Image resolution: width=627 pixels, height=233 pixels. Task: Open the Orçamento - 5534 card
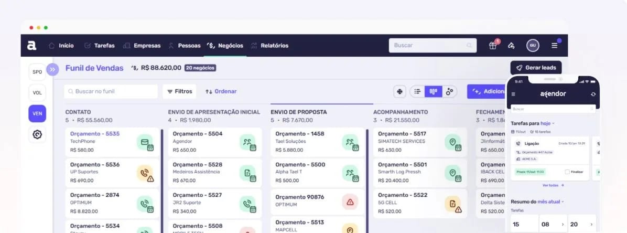click(x=112, y=227)
